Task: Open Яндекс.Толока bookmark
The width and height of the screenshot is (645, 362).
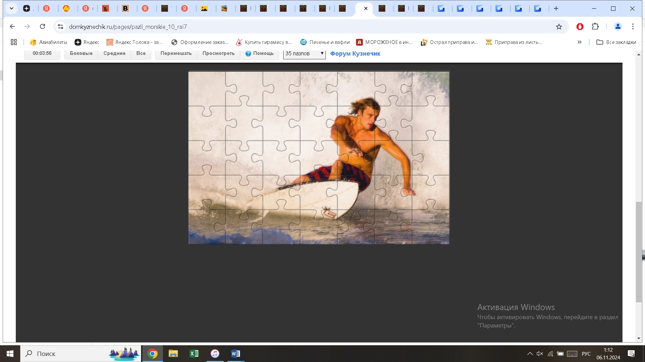Action: coord(134,42)
